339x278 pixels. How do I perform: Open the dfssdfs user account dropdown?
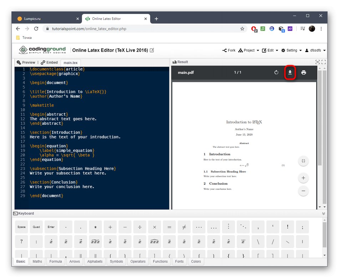315,50
